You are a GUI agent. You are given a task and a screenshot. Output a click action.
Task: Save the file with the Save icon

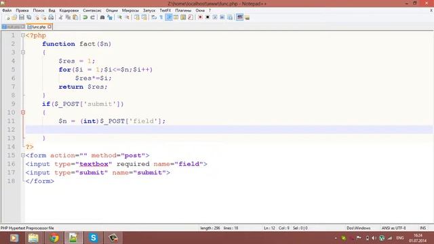pyautogui.click(x=22, y=18)
